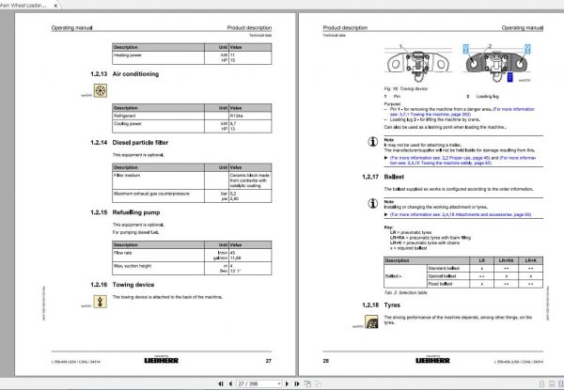Click the Max. suction height row
564x390 pixels.
click(192, 268)
